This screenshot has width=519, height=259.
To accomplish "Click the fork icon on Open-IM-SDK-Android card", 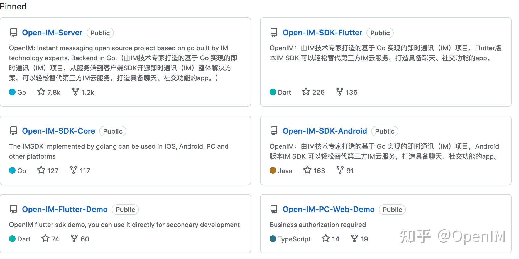I will 340,170.
